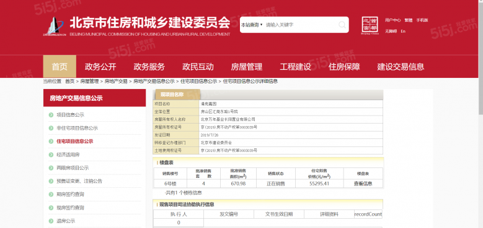Open 建设交易信息 nav menu
The width and height of the screenshot is (483, 228).
[x=401, y=67]
